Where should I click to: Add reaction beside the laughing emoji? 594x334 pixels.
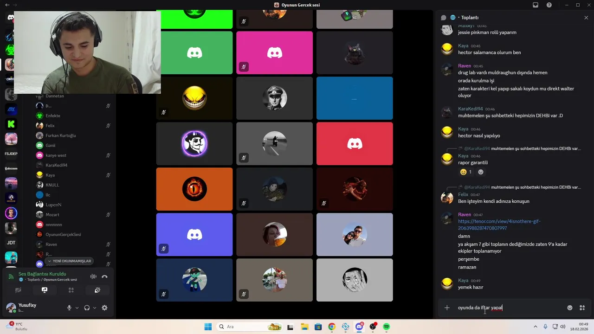coord(481,172)
